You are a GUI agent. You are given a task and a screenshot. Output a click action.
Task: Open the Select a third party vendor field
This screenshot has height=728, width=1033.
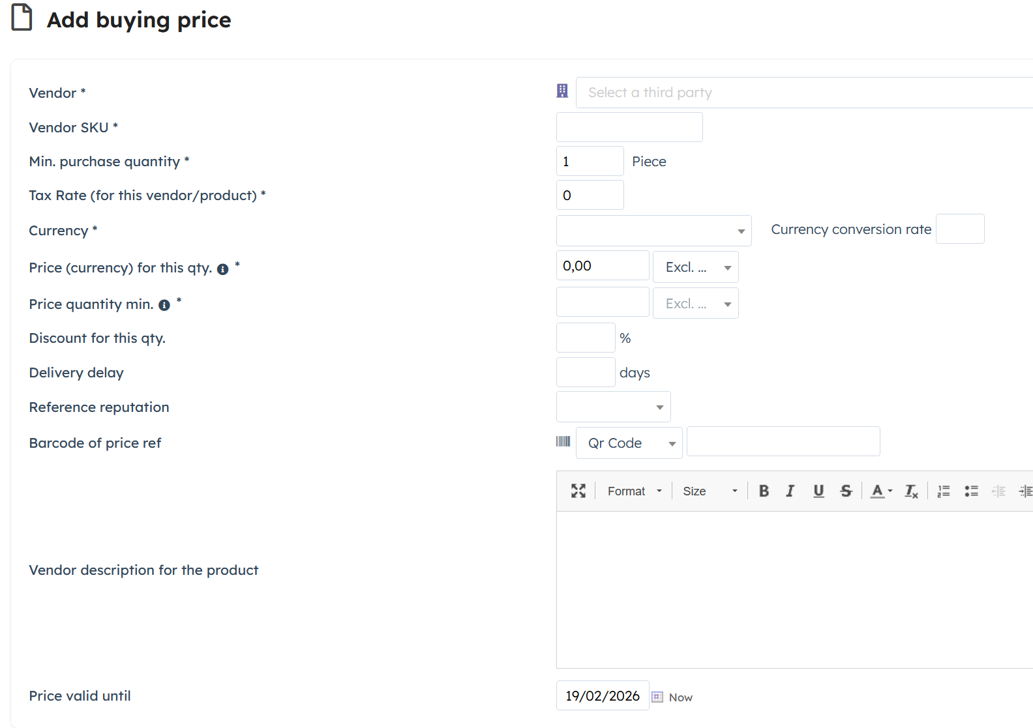[803, 93]
